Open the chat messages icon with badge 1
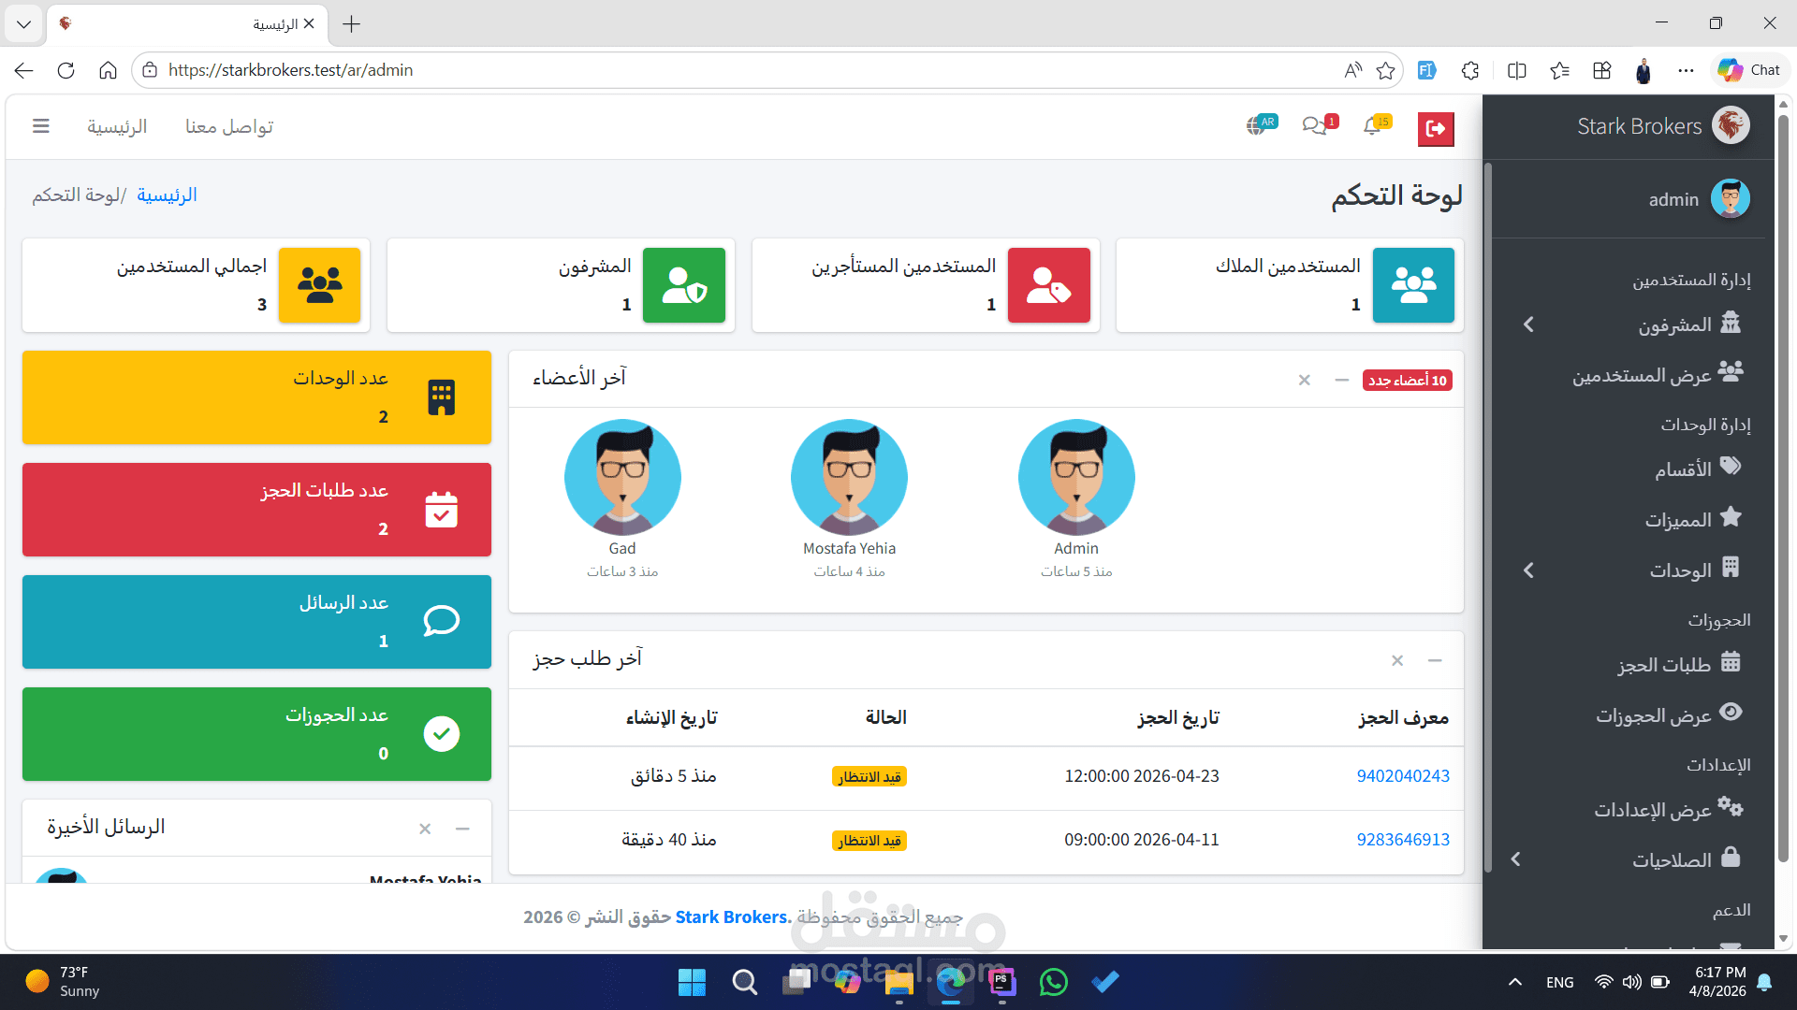The height and width of the screenshot is (1010, 1797). (1316, 126)
